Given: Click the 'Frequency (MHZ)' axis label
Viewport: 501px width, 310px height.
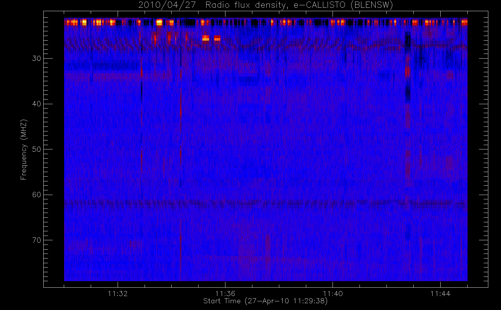Looking at the screenshot, I should click(24, 149).
